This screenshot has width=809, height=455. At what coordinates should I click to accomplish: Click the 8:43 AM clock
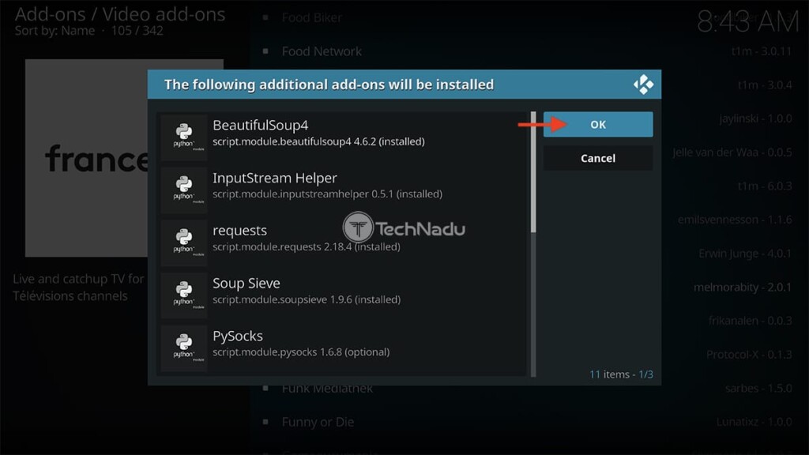(x=747, y=22)
